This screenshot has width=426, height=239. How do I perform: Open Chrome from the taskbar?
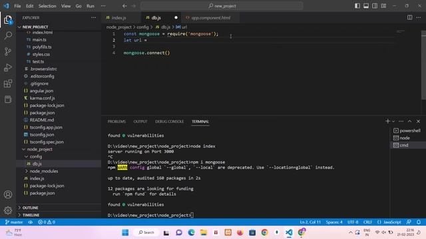pyautogui.click(x=265, y=232)
